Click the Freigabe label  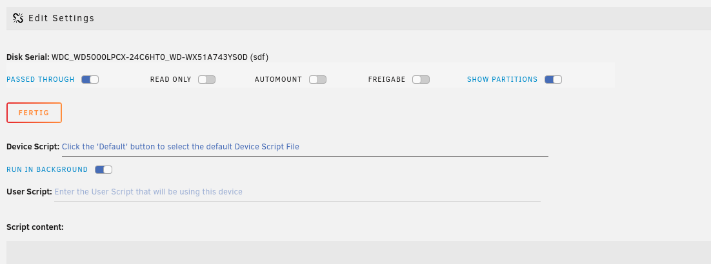(386, 80)
